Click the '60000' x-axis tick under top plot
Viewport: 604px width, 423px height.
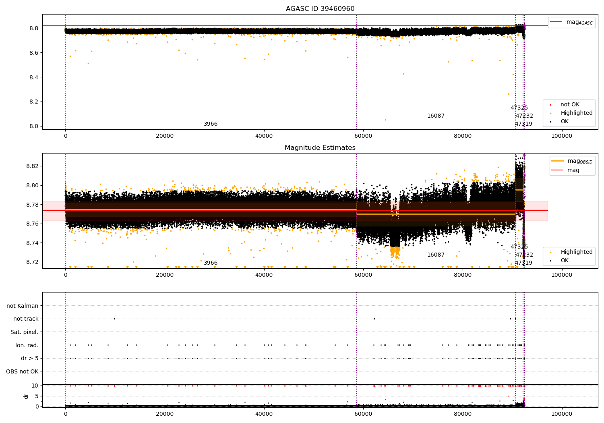[363, 136]
